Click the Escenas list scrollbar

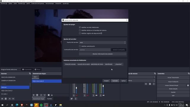pyautogui.click(x=30, y=85)
